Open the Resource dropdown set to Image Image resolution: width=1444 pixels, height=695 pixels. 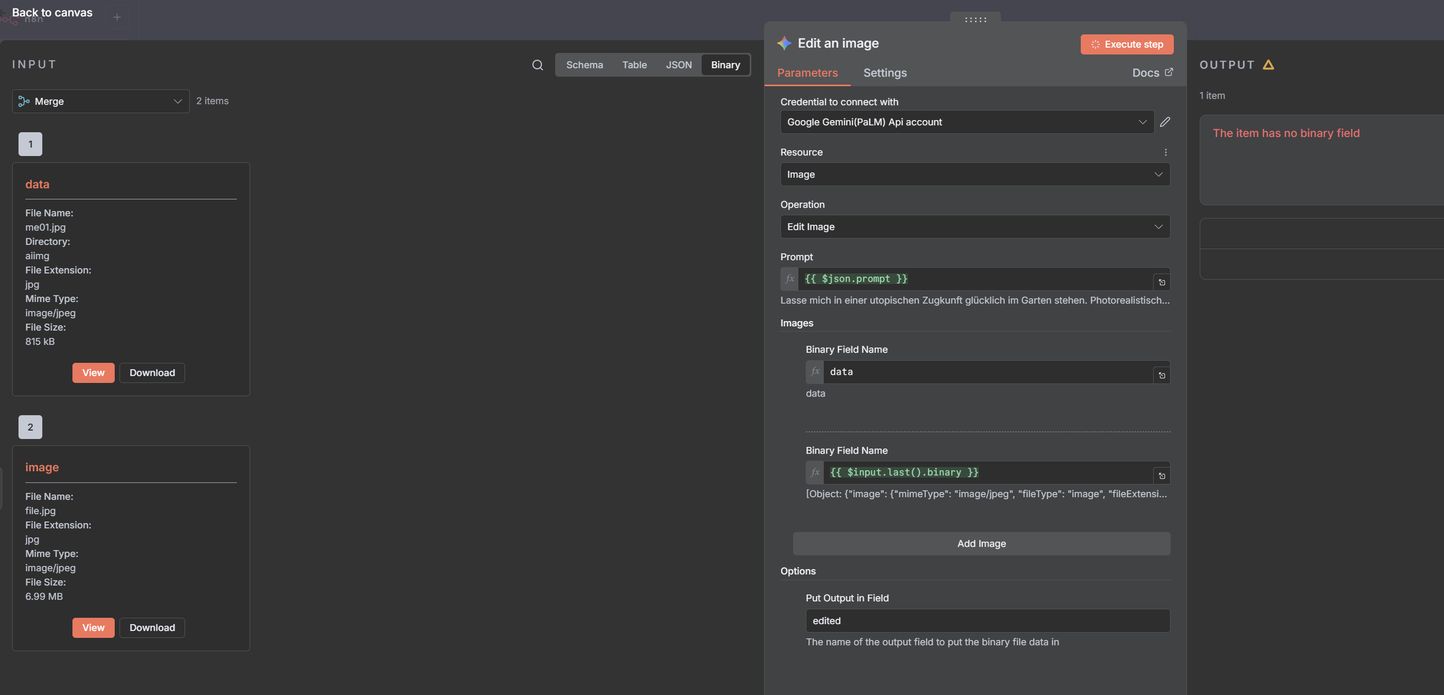tap(974, 175)
